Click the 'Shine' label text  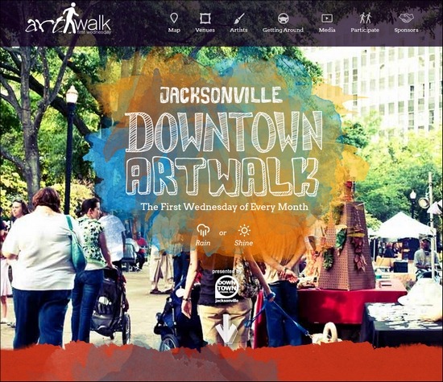pos(243,243)
